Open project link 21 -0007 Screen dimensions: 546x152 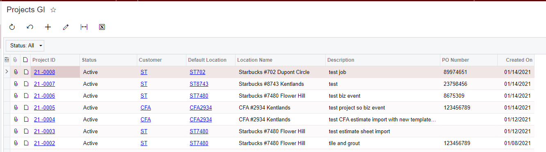44,84
